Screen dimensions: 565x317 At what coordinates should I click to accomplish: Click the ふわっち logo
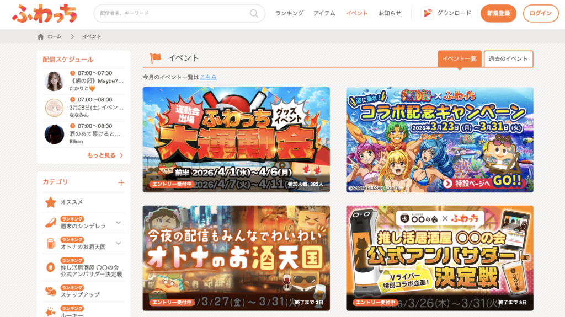[45, 13]
